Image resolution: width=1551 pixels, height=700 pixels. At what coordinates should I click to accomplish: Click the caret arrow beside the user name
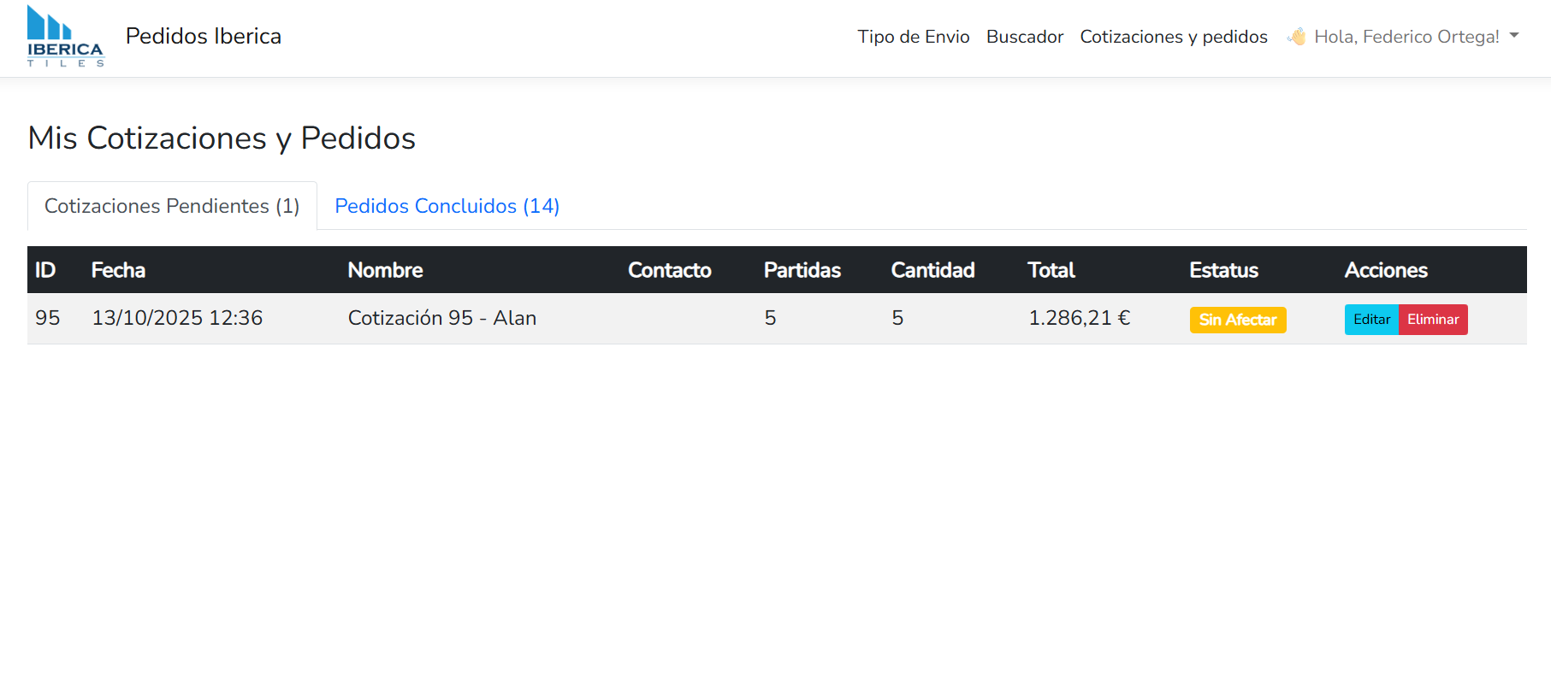coord(1514,36)
